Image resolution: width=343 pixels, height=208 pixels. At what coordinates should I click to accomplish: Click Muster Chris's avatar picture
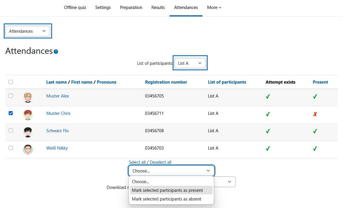point(28,115)
